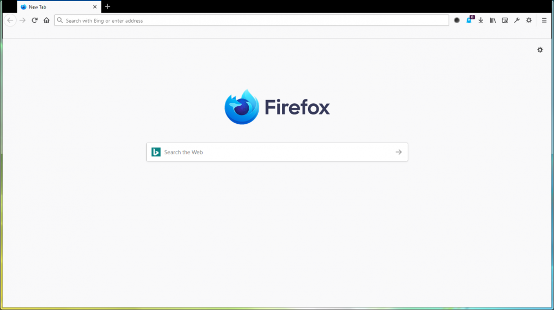Open the toolbar settings gear icon
This screenshot has height=310, width=554.
(529, 20)
